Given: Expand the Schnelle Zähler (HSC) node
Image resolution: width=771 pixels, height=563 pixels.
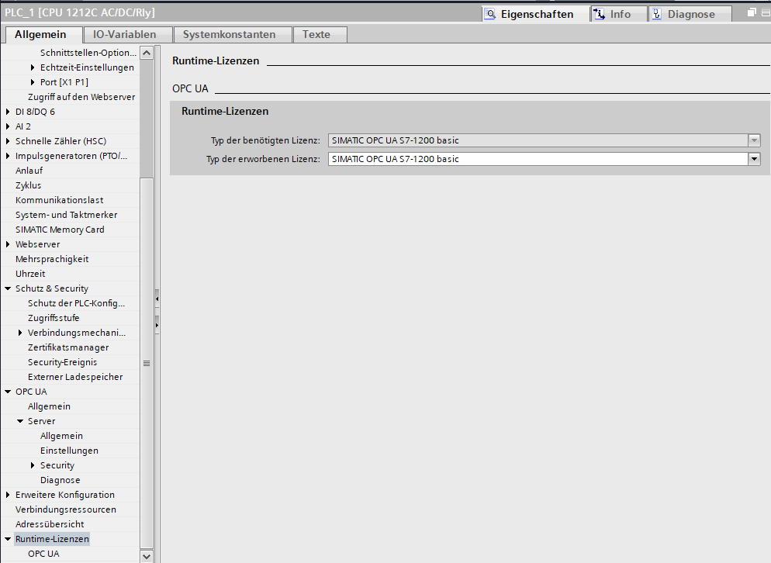Looking at the screenshot, I should 8,141.
